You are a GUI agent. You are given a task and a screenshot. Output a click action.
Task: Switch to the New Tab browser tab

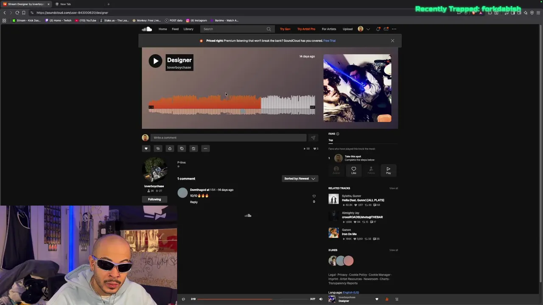coord(65,4)
